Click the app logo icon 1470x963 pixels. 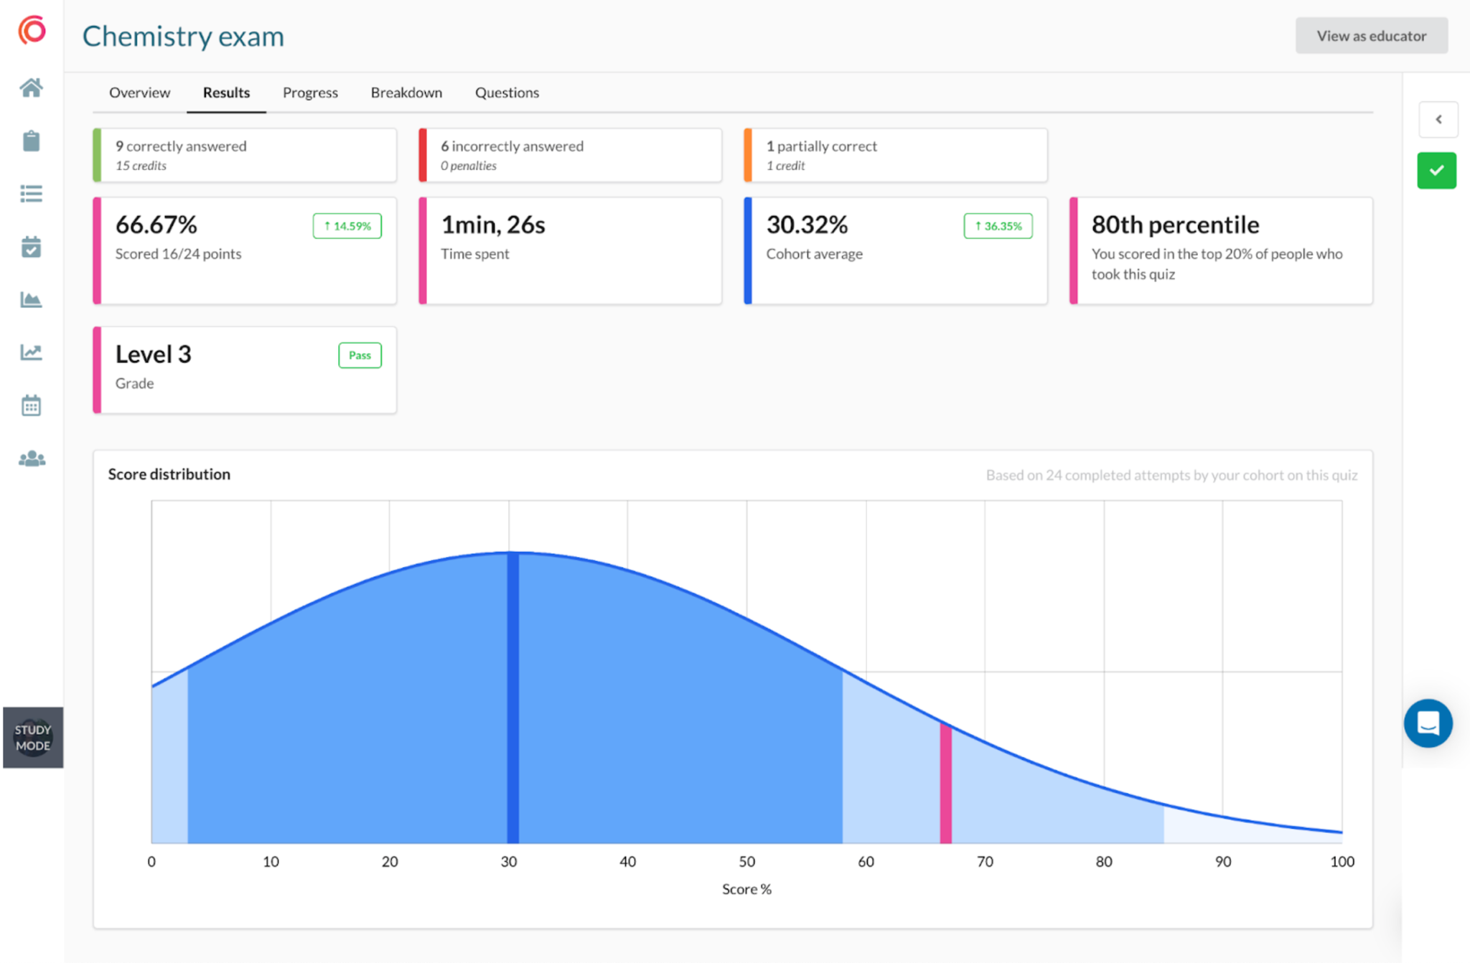[x=32, y=31]
